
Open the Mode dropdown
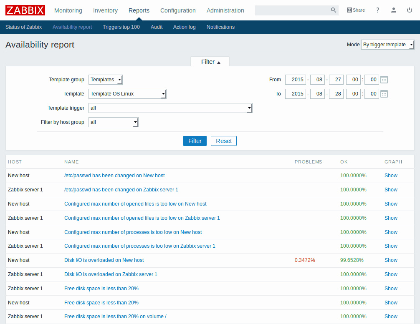pos(387,45)
